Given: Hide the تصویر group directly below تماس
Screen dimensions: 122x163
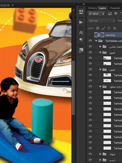Looking at the screenshot, I should point(90,52).
